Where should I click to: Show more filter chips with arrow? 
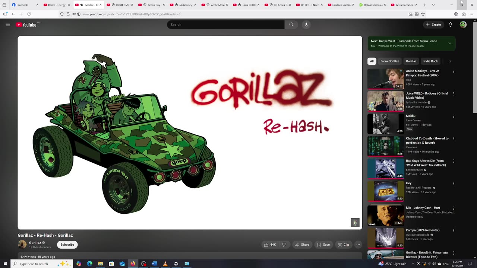(450, 61)
